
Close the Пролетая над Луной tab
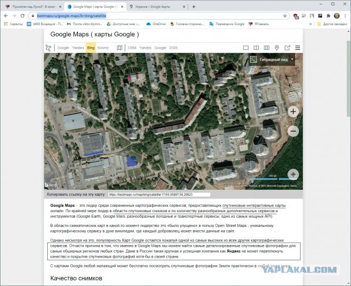(x=60, y=7)
